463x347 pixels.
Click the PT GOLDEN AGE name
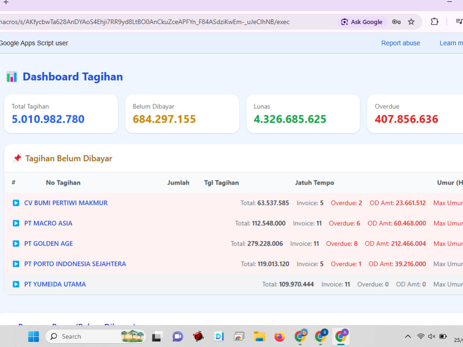point(49,244)
